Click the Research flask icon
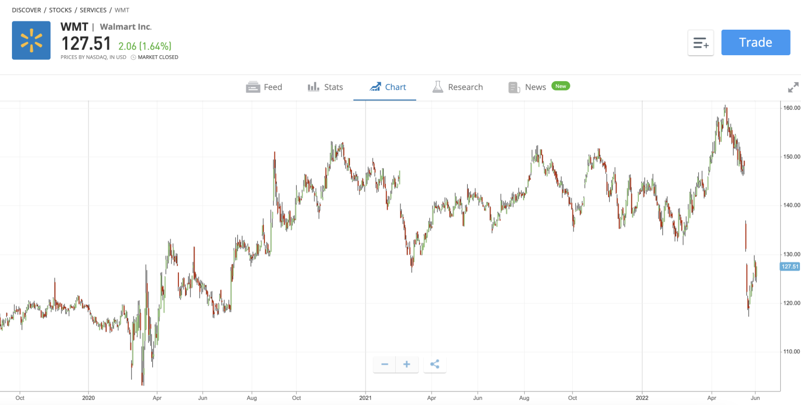 438,87
